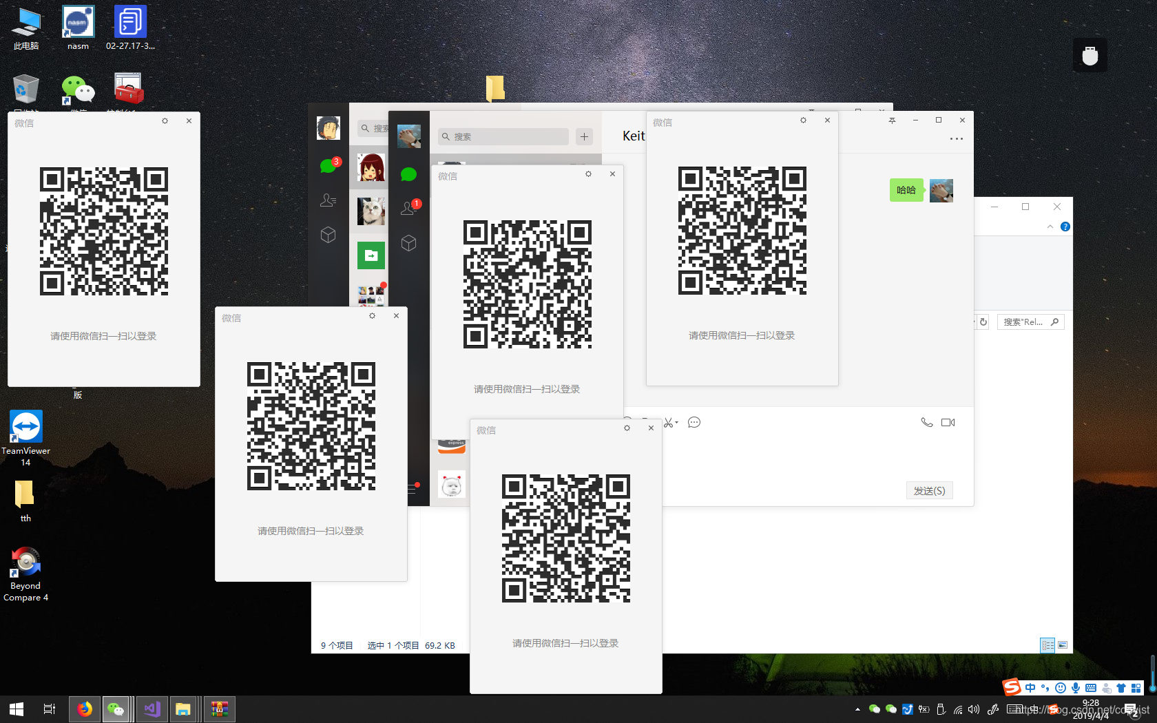This screenshot has height=723, width=1157.
Task: Click sender avatar beside 哈哈 message
Action: click(941, 190)
